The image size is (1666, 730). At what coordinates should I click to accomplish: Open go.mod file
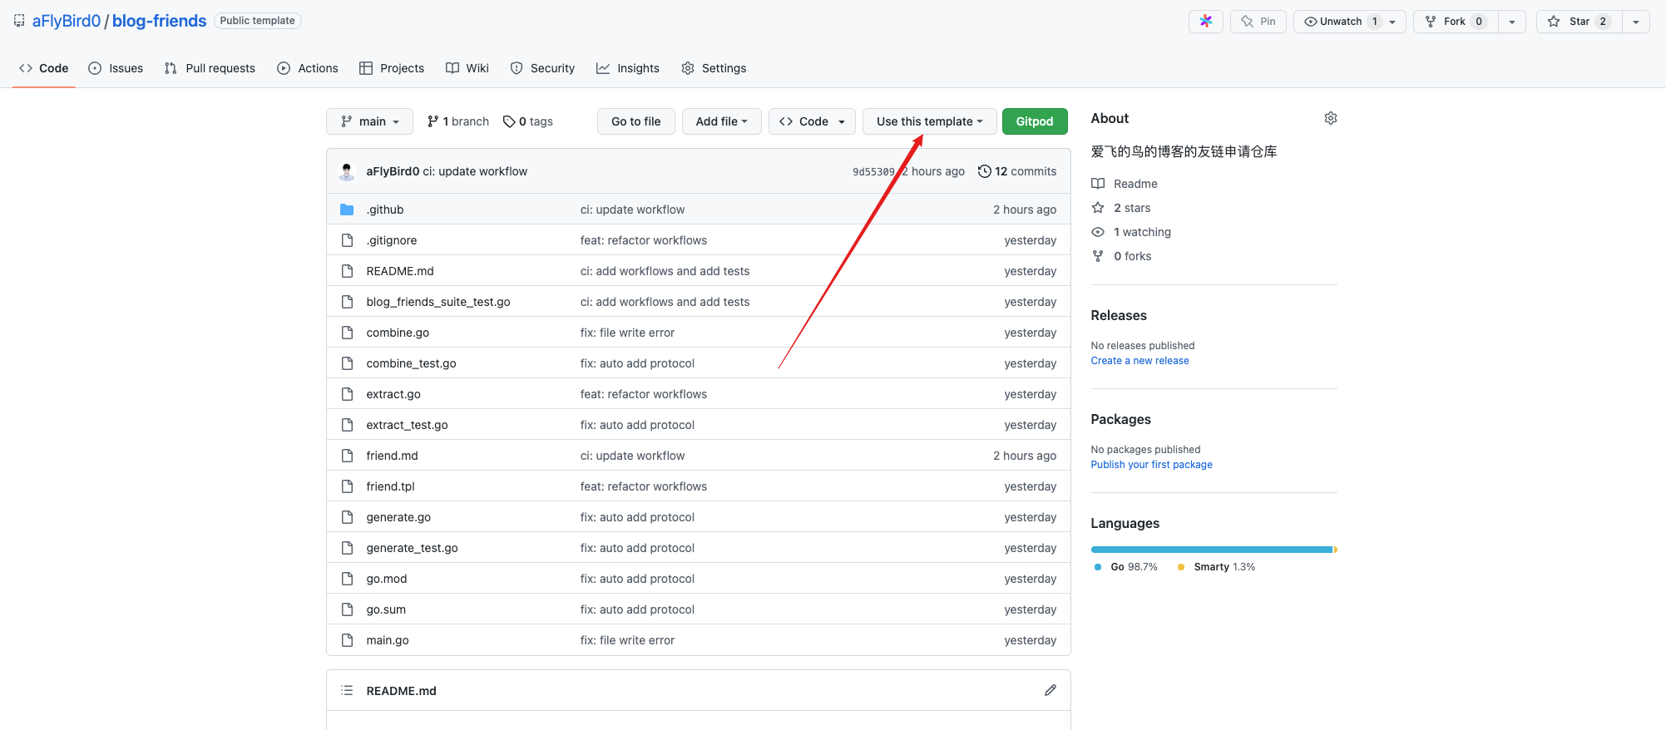point(387,579)
